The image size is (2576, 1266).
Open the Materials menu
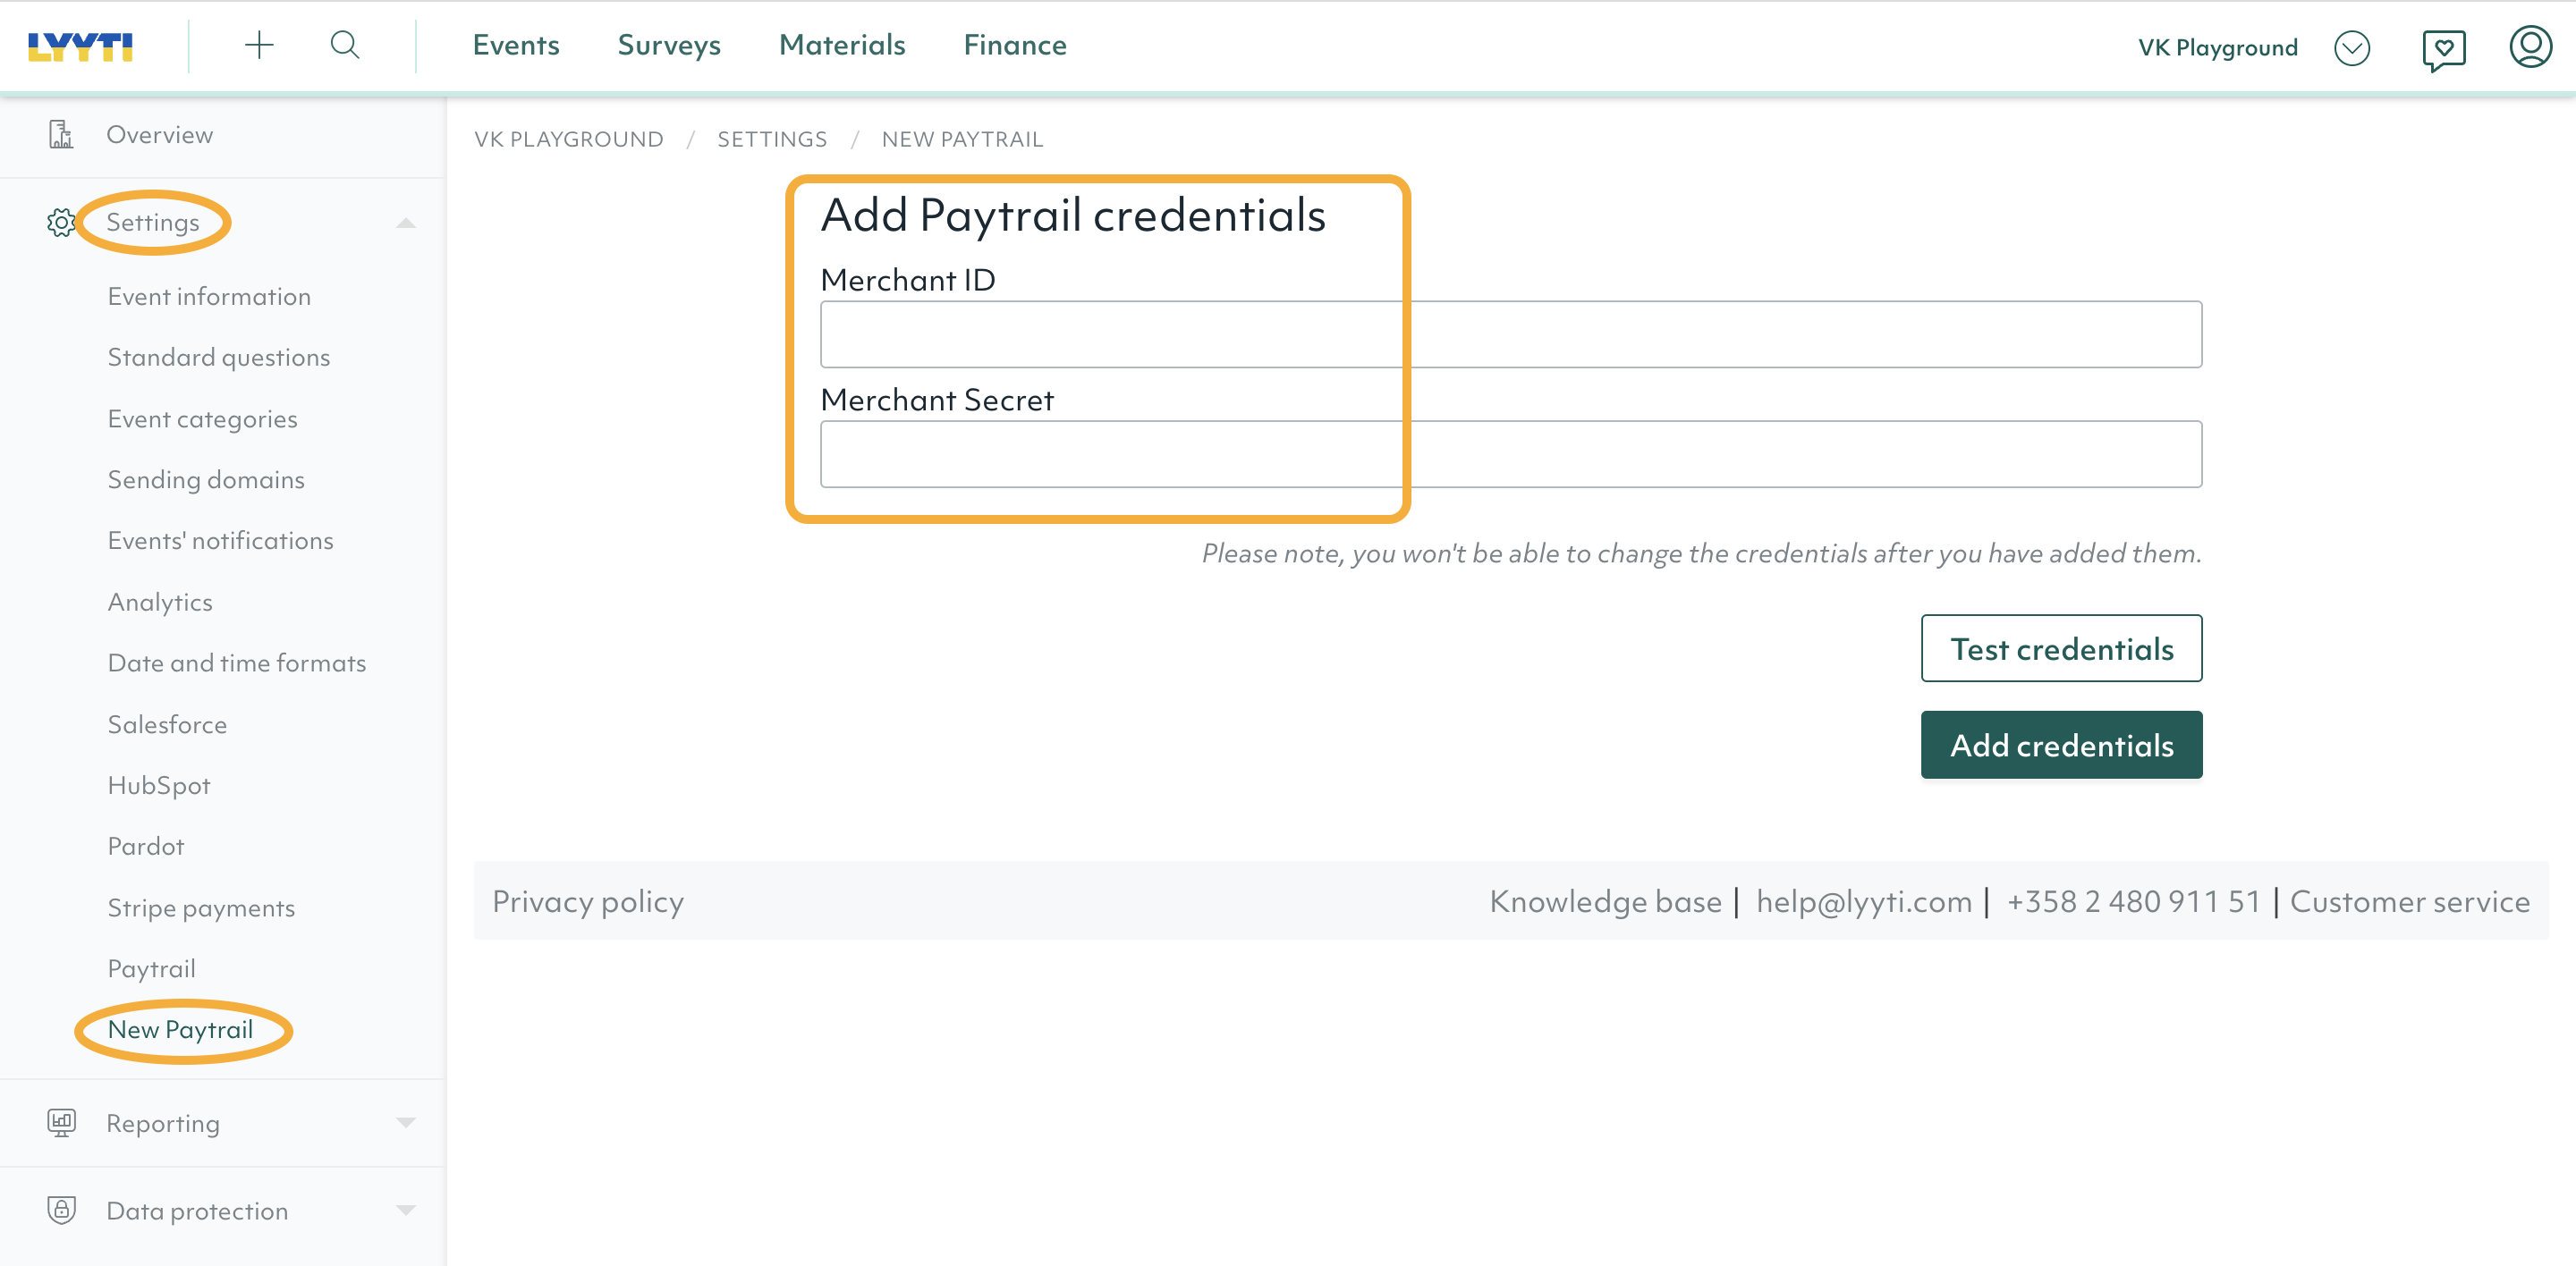[x=842, y=45]
